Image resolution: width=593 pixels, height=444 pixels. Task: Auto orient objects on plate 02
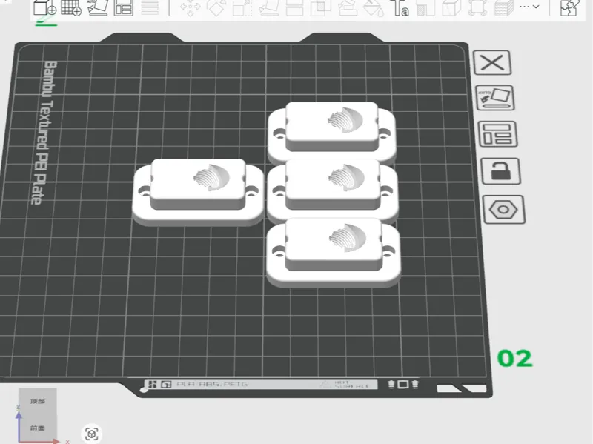(495, 98)
